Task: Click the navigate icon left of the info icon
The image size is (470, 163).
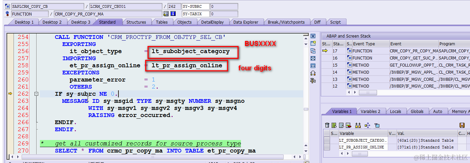Action: click(166, 14)
